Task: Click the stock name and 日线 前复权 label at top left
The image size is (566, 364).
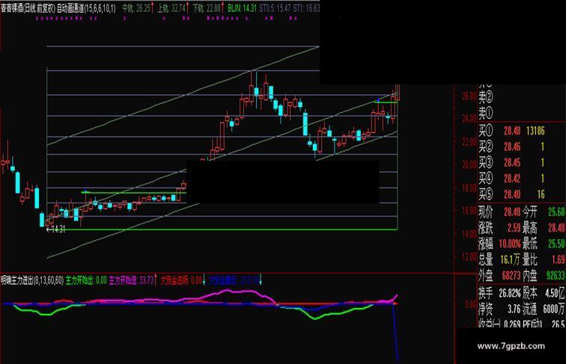Action: (x=28, y=8)
